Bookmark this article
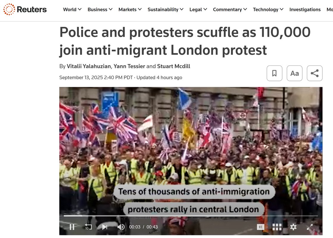 (x=274, y=73)
